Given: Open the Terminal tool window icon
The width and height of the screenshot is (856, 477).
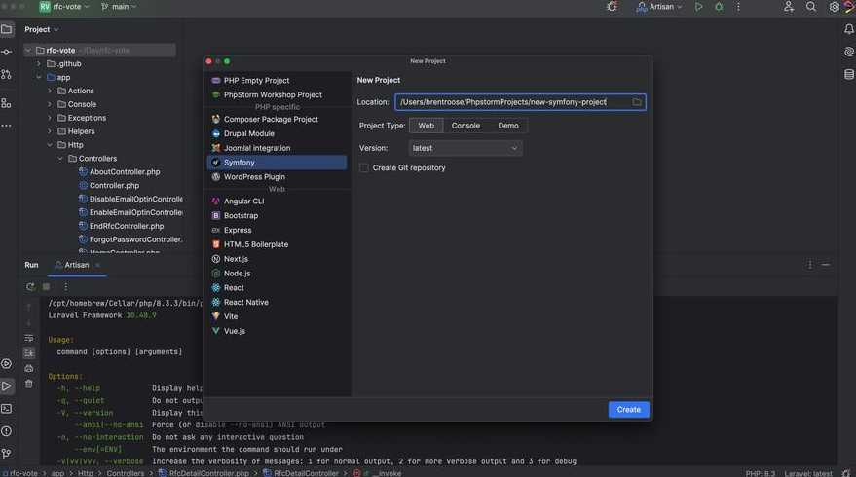Looking at the screenshot, I should click(7, 408).
